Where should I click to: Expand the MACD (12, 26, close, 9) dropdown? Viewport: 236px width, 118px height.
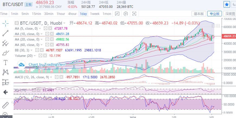51,77
